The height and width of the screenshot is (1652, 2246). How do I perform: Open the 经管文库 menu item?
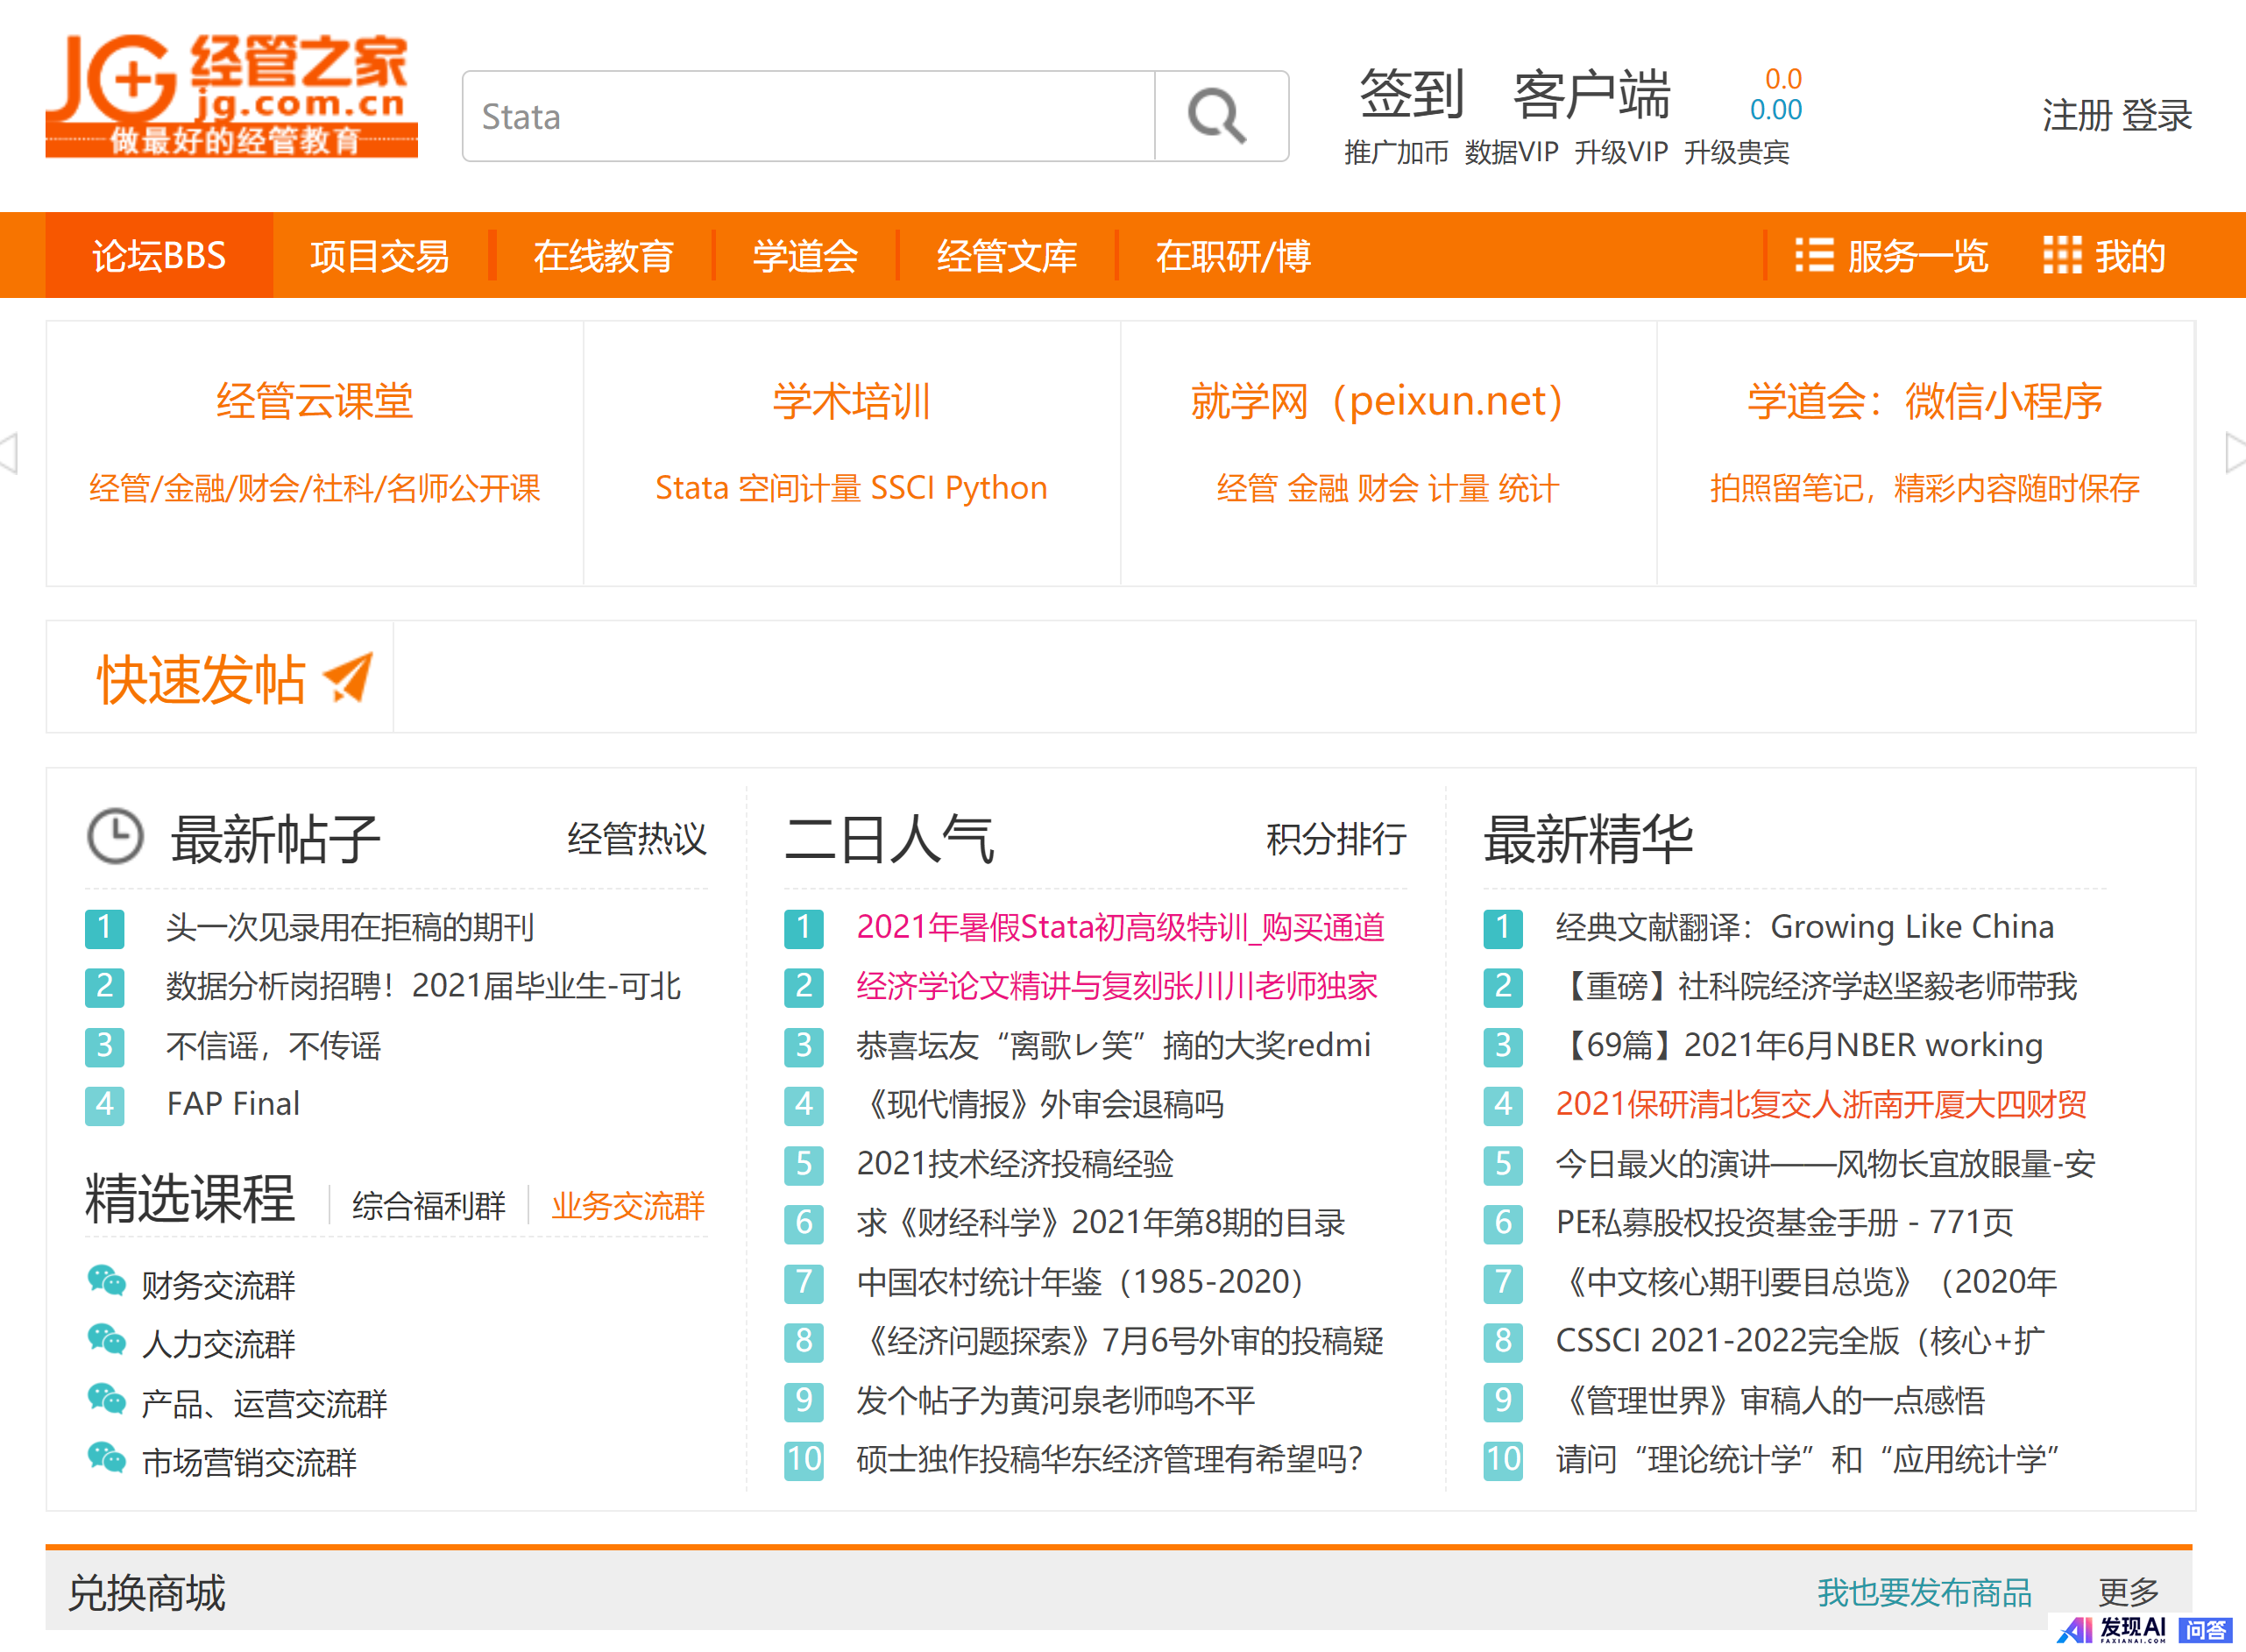pyautogui.click(x=1006, y=256)
